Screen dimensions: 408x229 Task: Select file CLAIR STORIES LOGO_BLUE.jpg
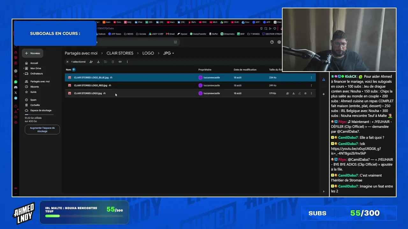190,78
